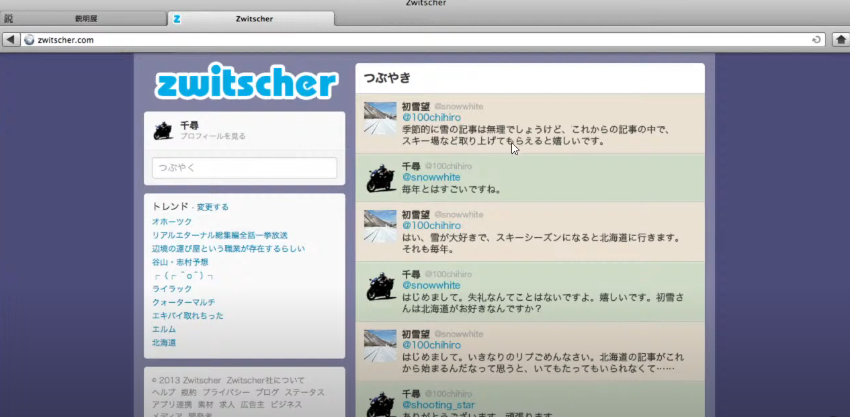850x417 pixels.
Task: Open the 広告主 footer link
Action: pos(253,404)
